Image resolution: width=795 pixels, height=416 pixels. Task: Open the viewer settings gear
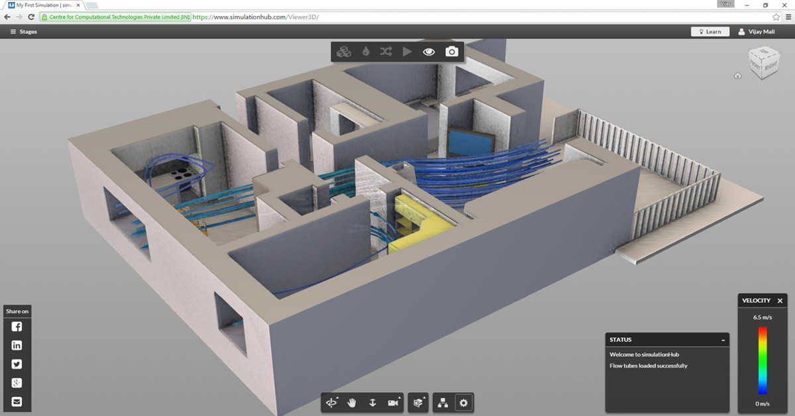click(463, 402)
